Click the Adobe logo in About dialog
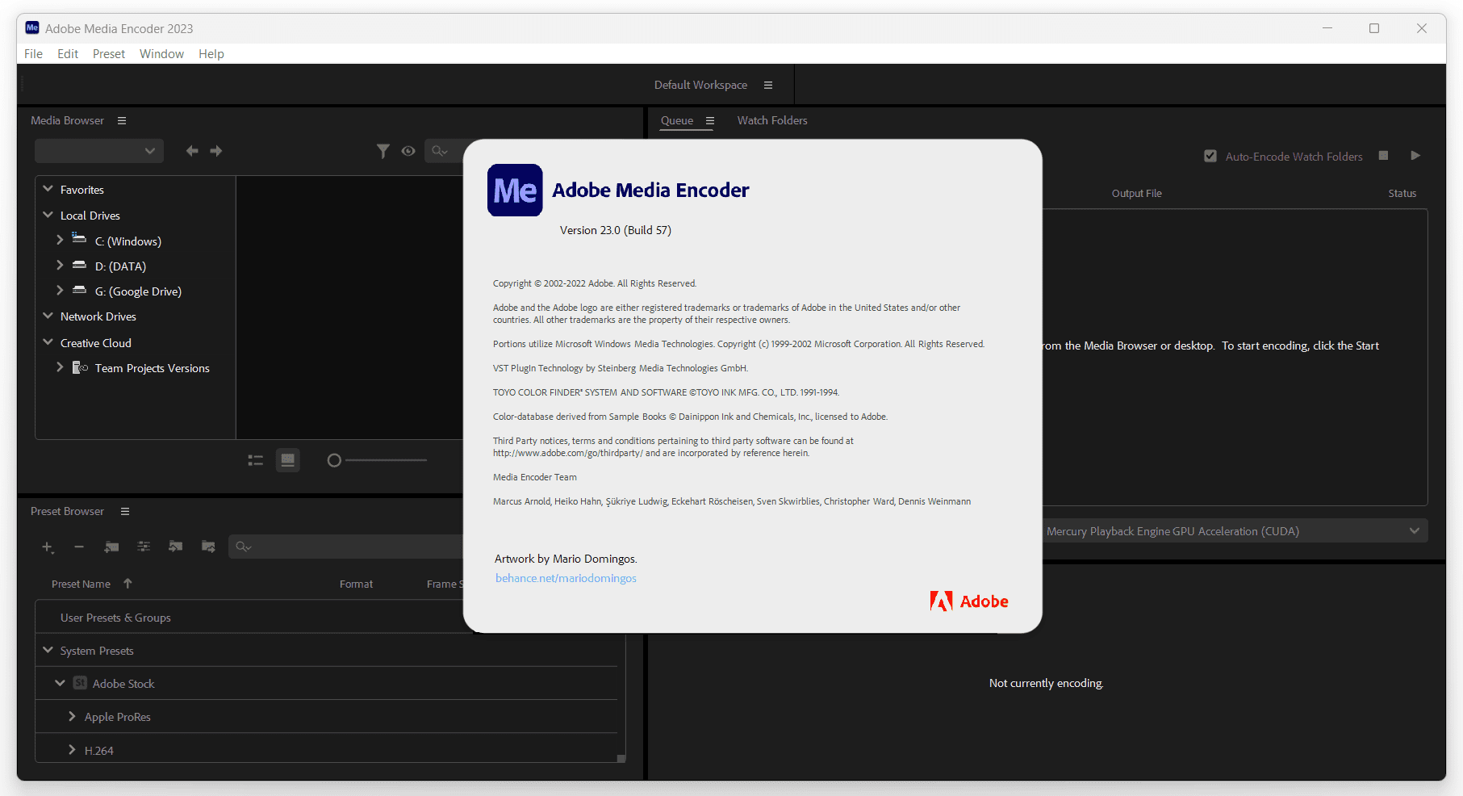 click(x=969, y=601)
